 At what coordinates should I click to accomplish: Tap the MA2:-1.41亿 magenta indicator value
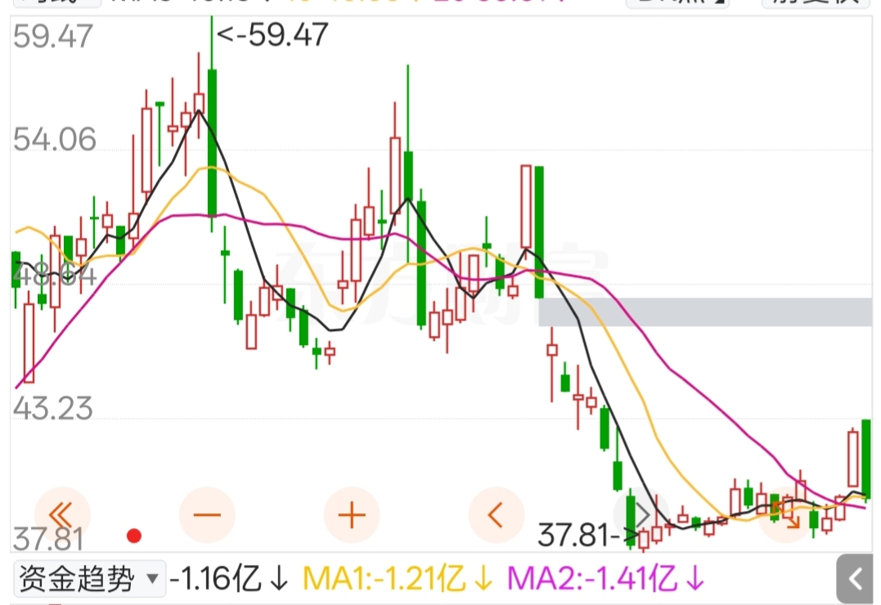(x=605, y=579)
